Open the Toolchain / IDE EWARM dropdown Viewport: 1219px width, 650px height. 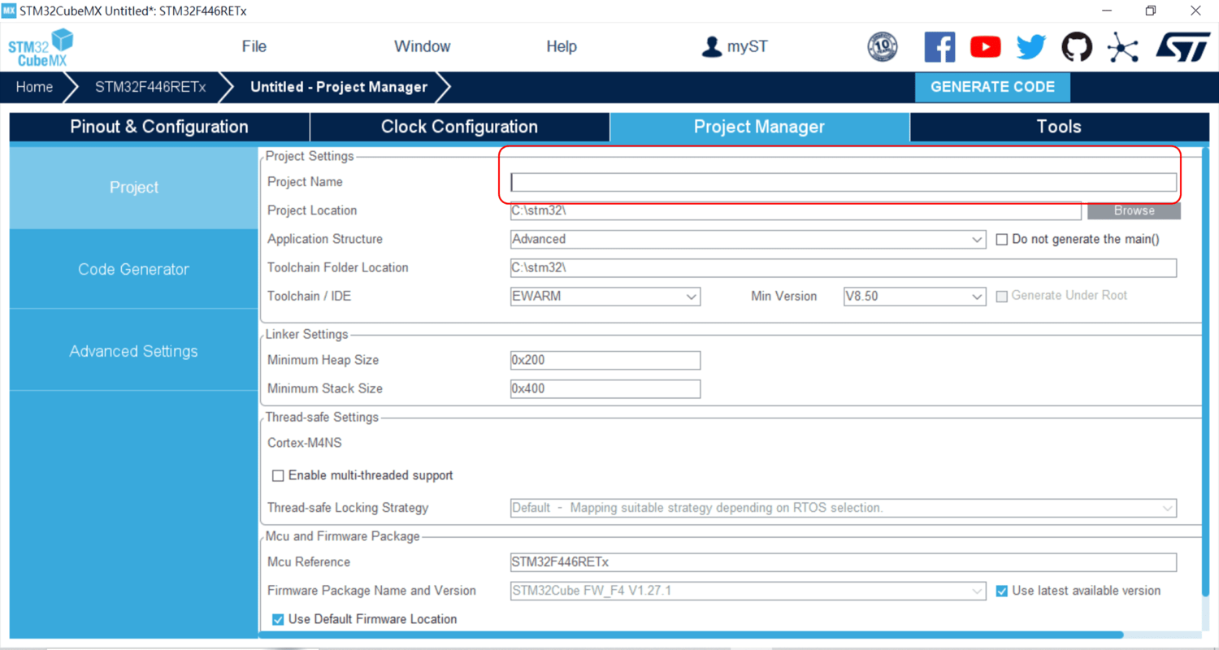(x=605, y=297)
